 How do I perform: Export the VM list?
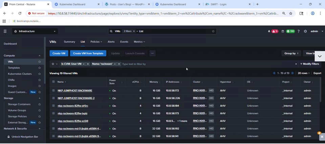coord(317,73)
